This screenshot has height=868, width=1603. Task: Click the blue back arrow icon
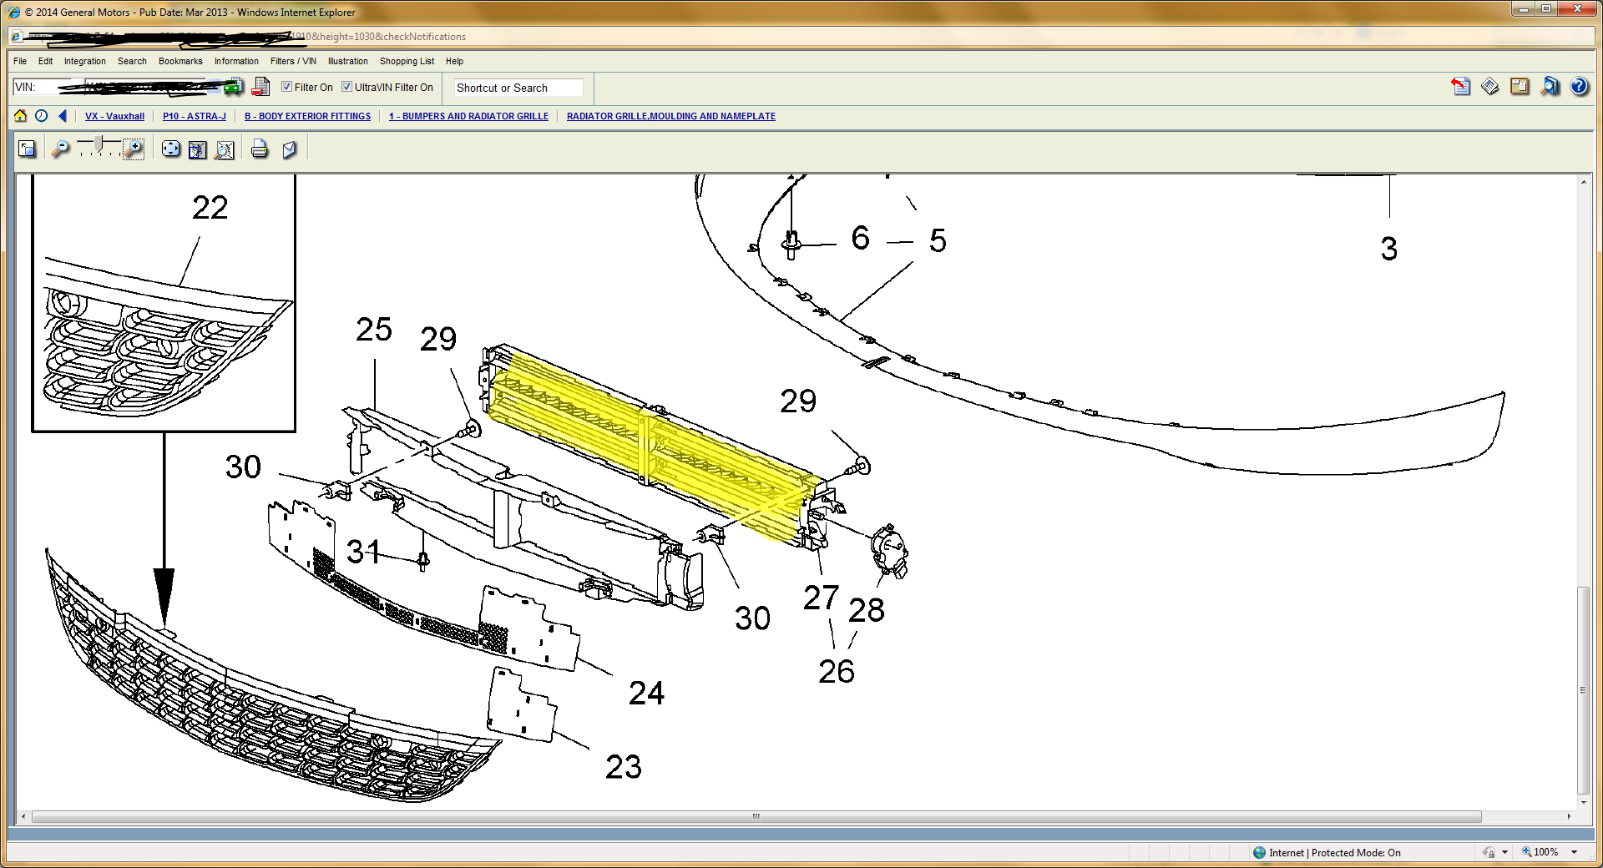click(x=63, y=116)
